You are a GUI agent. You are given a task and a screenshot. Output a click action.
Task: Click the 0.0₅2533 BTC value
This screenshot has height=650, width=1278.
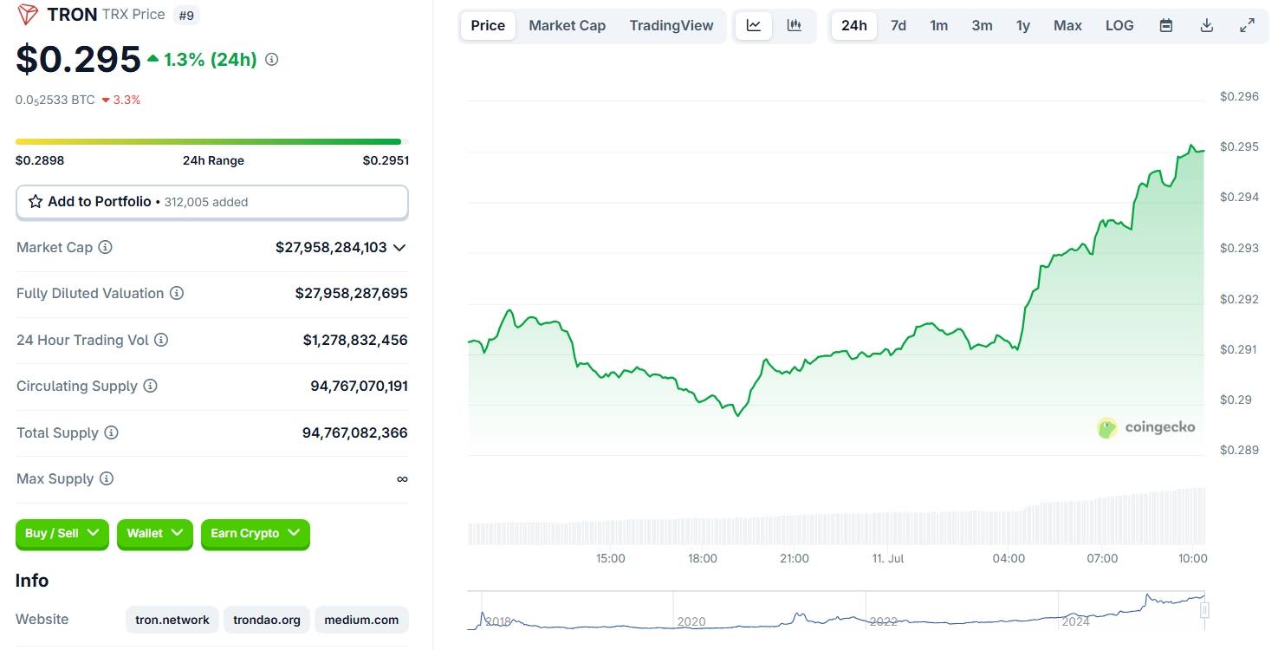coord(55,100)
